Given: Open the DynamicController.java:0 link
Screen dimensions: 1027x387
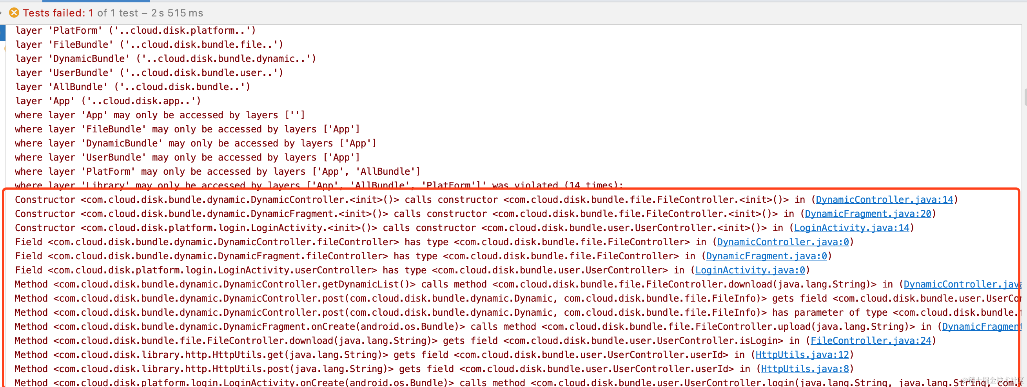Looking at the screenshot, I should point(783,242).
